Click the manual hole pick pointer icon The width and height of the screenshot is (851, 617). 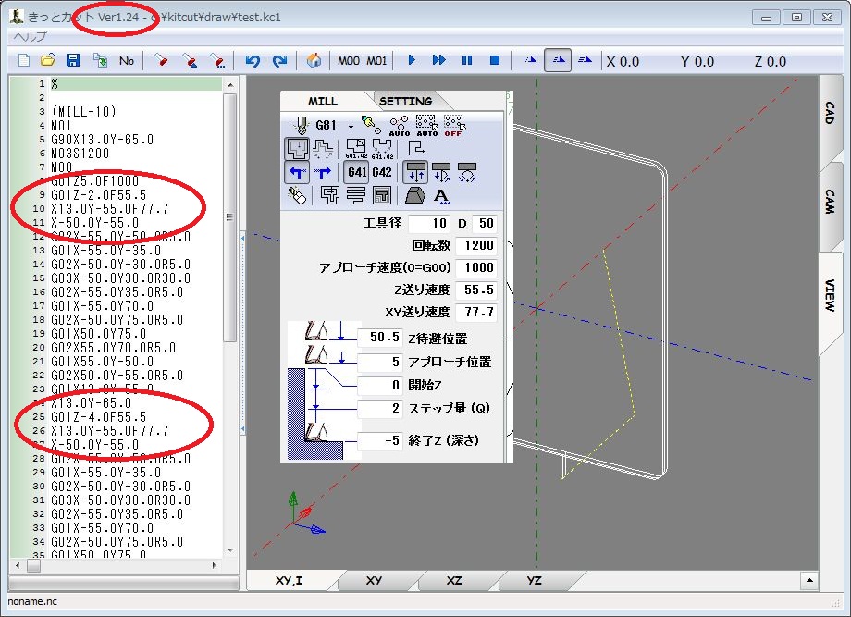click(371, 126)
